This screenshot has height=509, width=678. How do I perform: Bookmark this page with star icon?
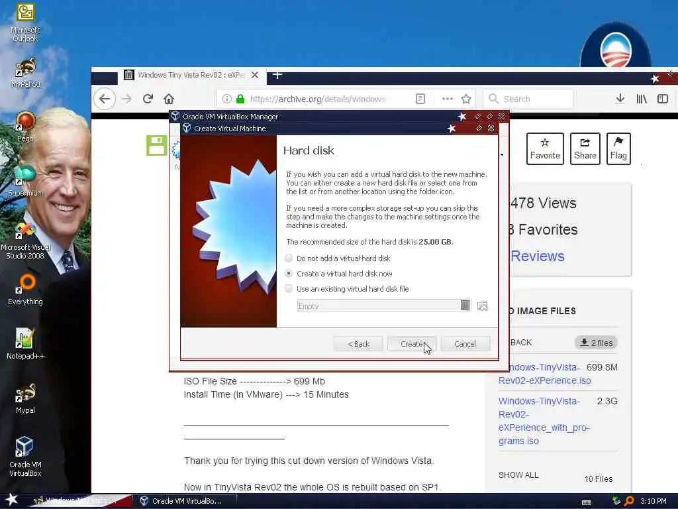click(x=465, y=99)
